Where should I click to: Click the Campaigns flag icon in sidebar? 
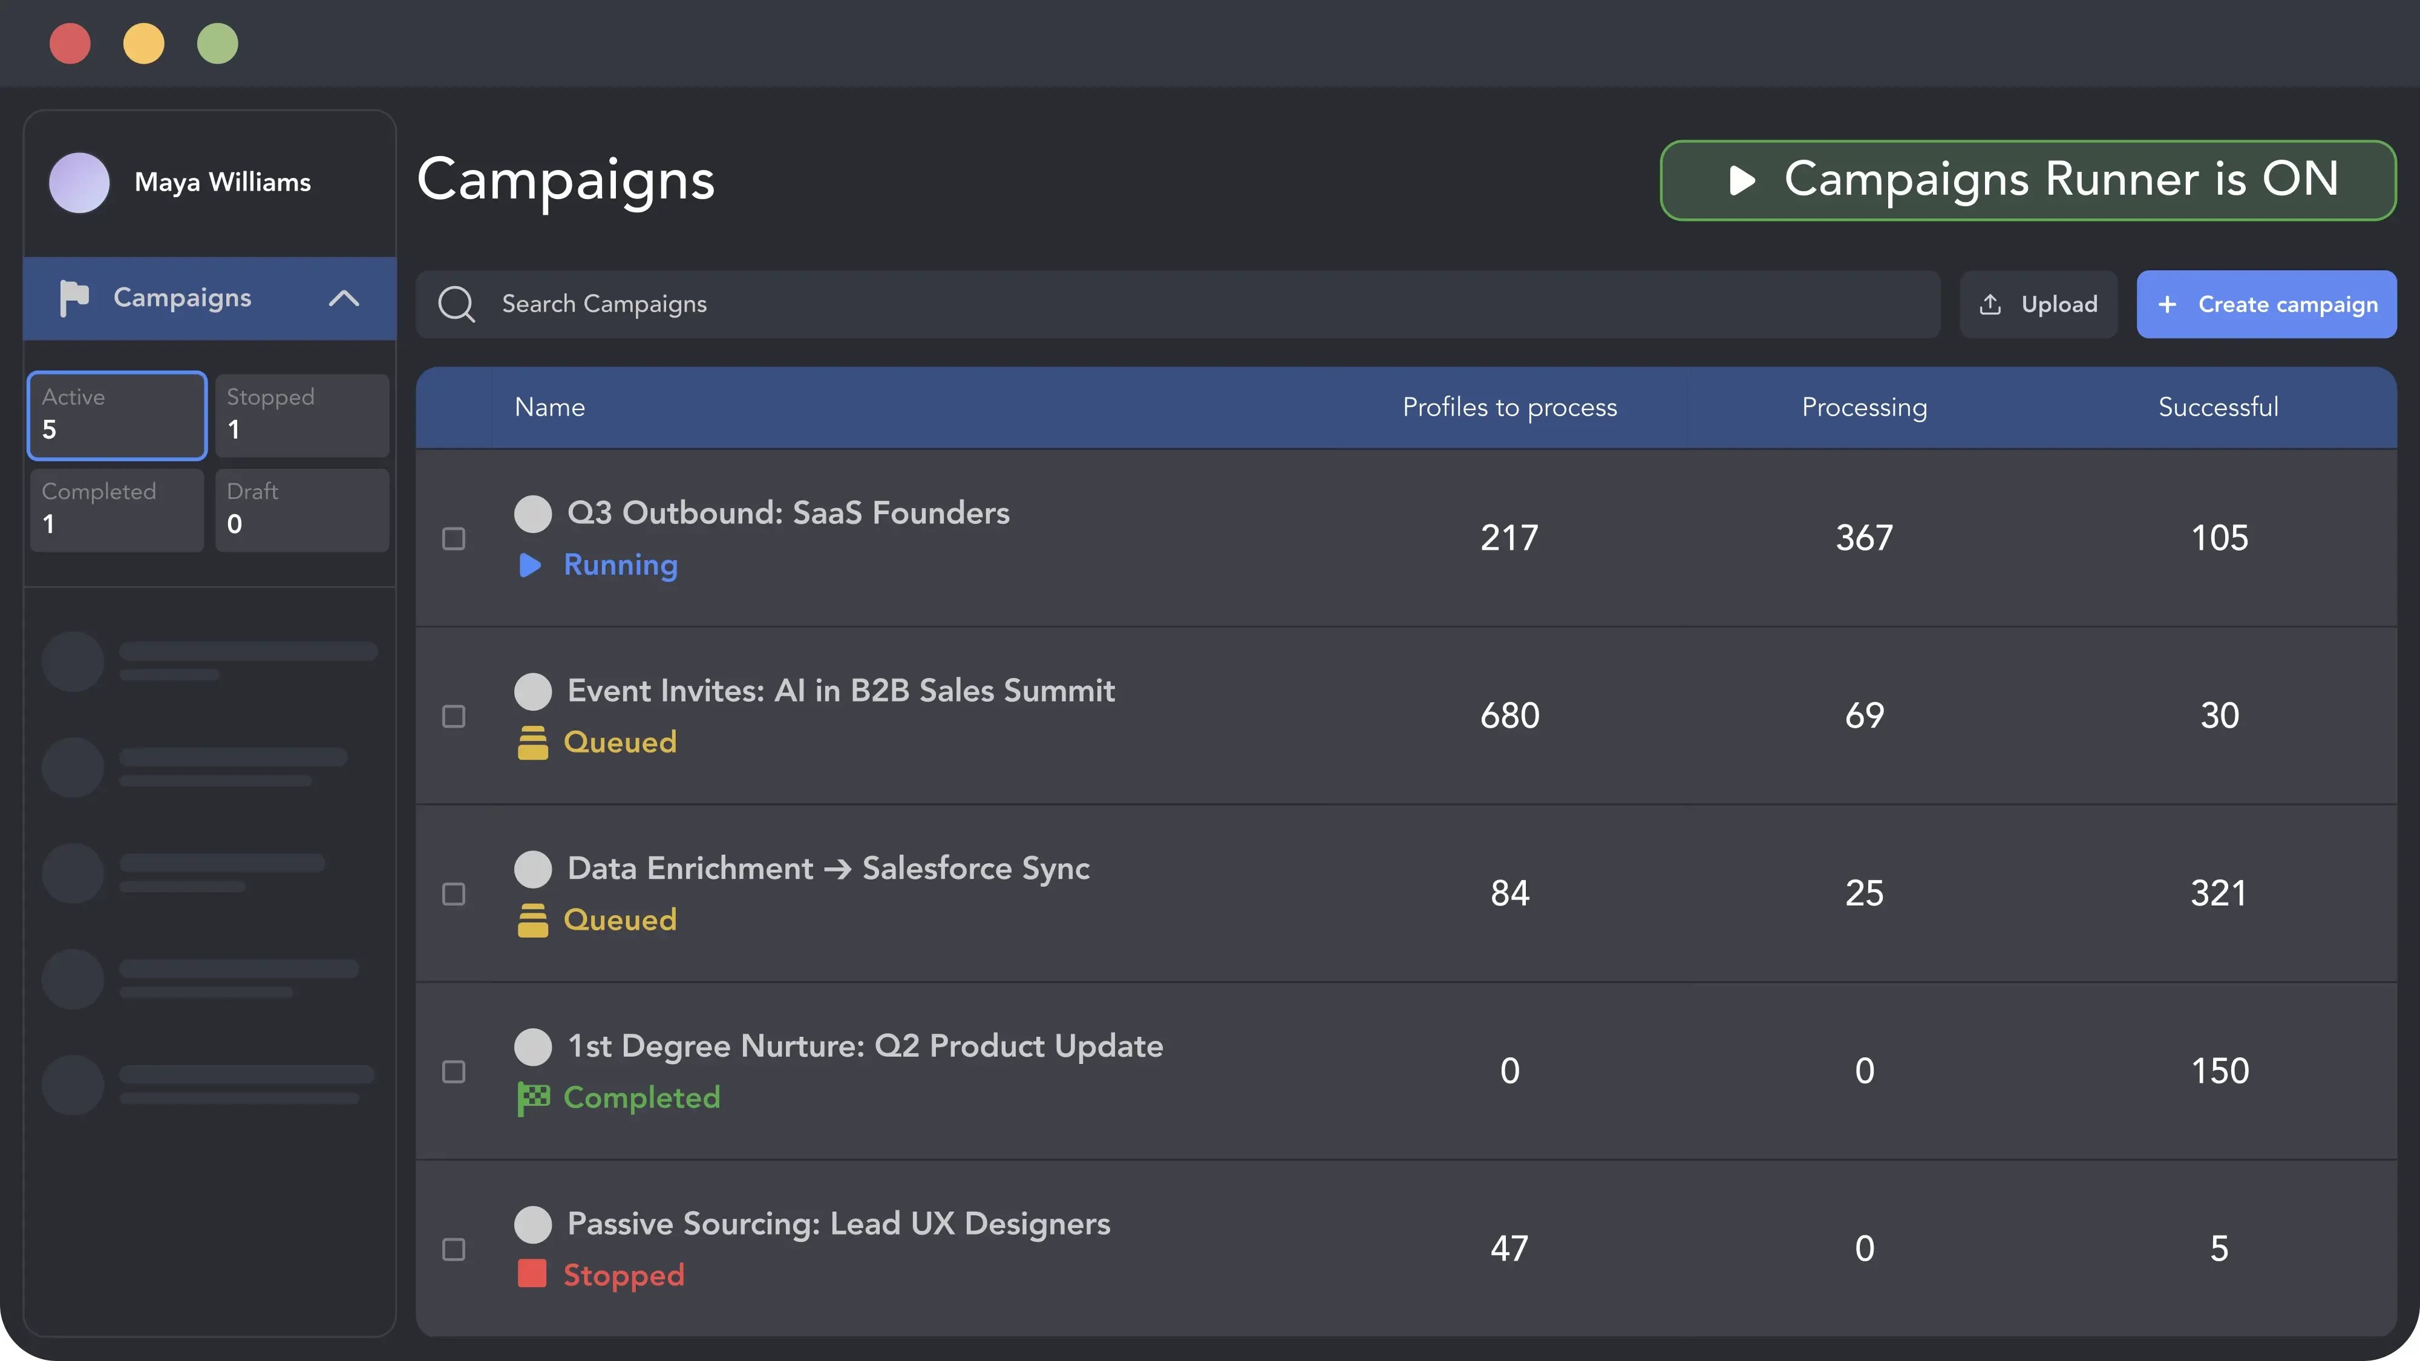pos(73,298)
